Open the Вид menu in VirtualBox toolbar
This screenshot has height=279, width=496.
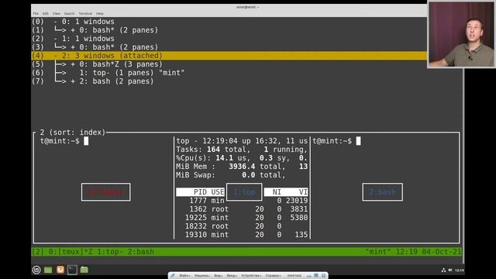coord(219,276)
